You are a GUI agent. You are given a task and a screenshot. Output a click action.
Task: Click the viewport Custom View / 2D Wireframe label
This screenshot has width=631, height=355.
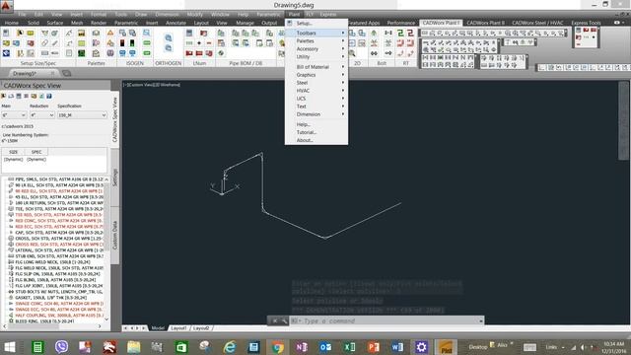tap(152, 85)
